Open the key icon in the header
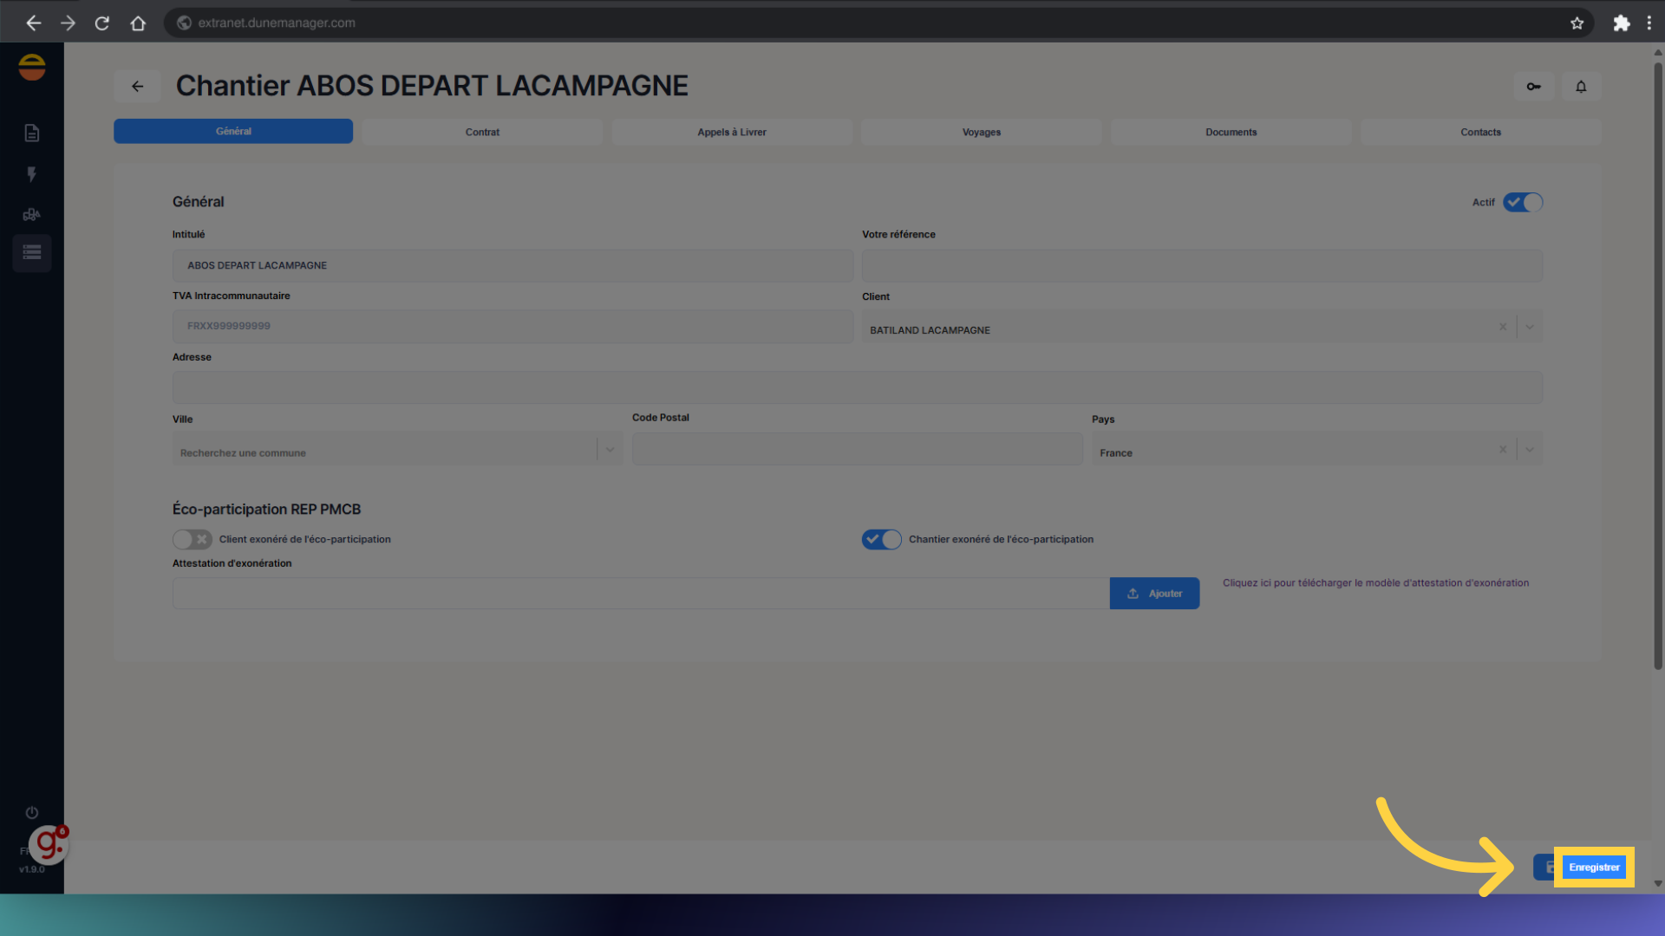Viewport: 1665px width, 936px height. (1533, 86)
